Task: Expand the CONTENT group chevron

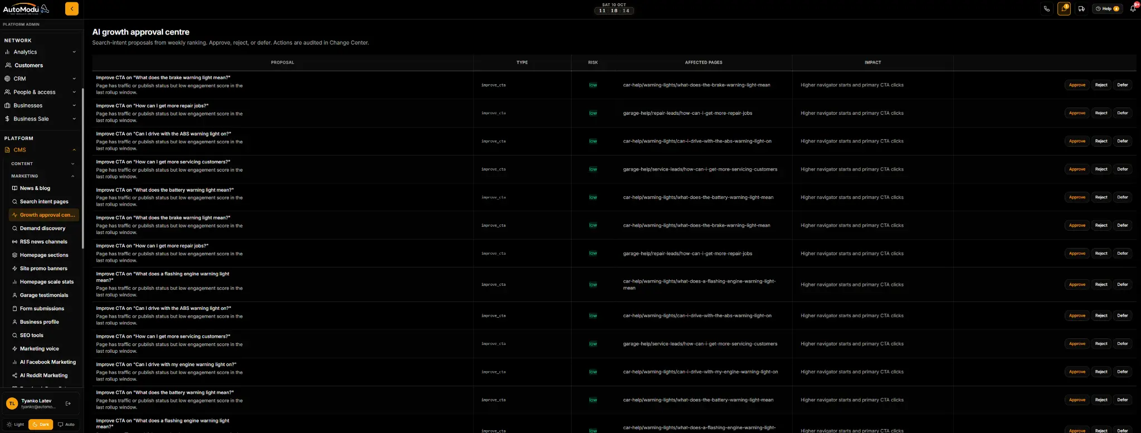Action: (73, 164)
